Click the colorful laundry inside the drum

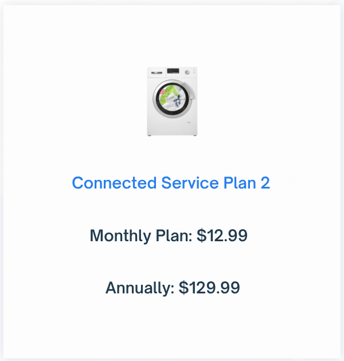tap(171, 99)
